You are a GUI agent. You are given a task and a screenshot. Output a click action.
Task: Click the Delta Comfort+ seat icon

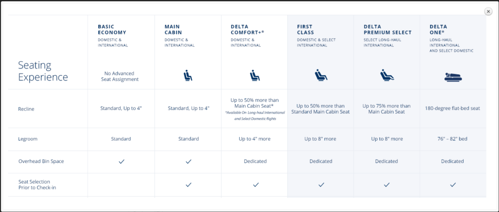pyautogui.click(x=254, y=75)
